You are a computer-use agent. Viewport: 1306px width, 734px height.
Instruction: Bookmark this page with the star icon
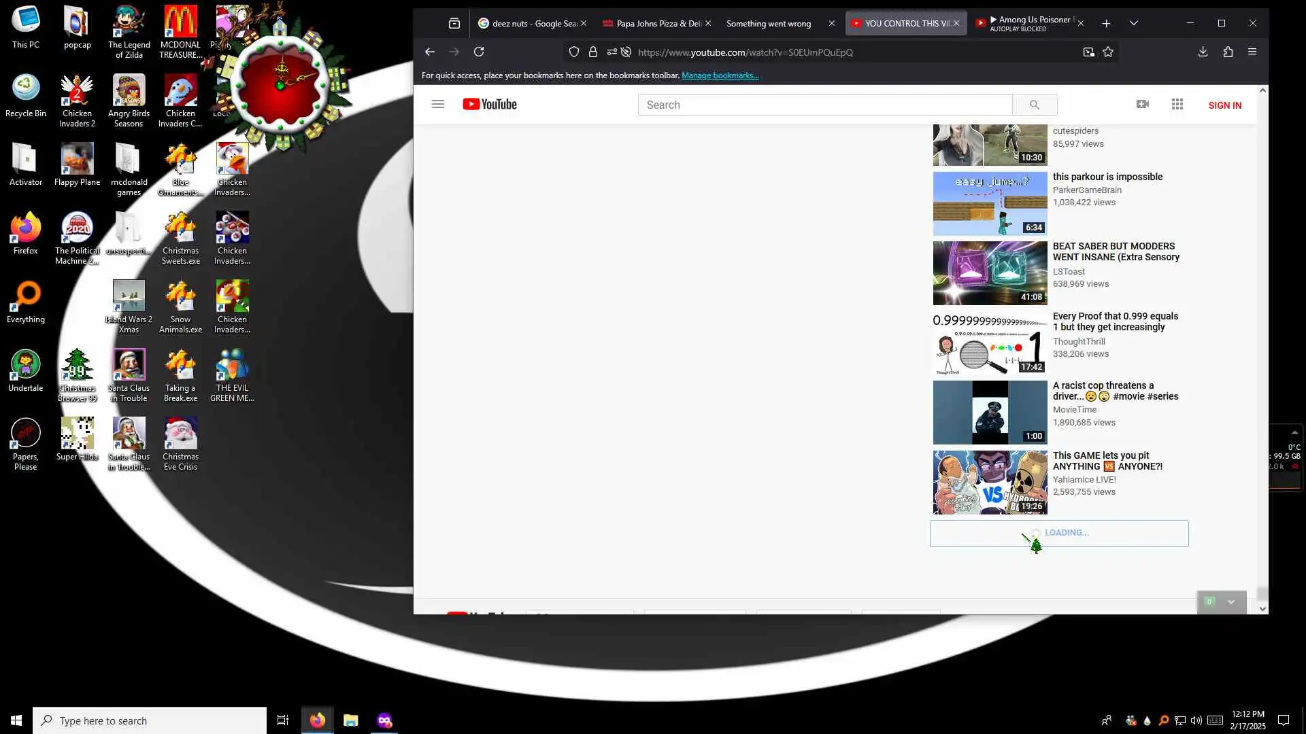pyautogui.click(x=1108, y=52)
